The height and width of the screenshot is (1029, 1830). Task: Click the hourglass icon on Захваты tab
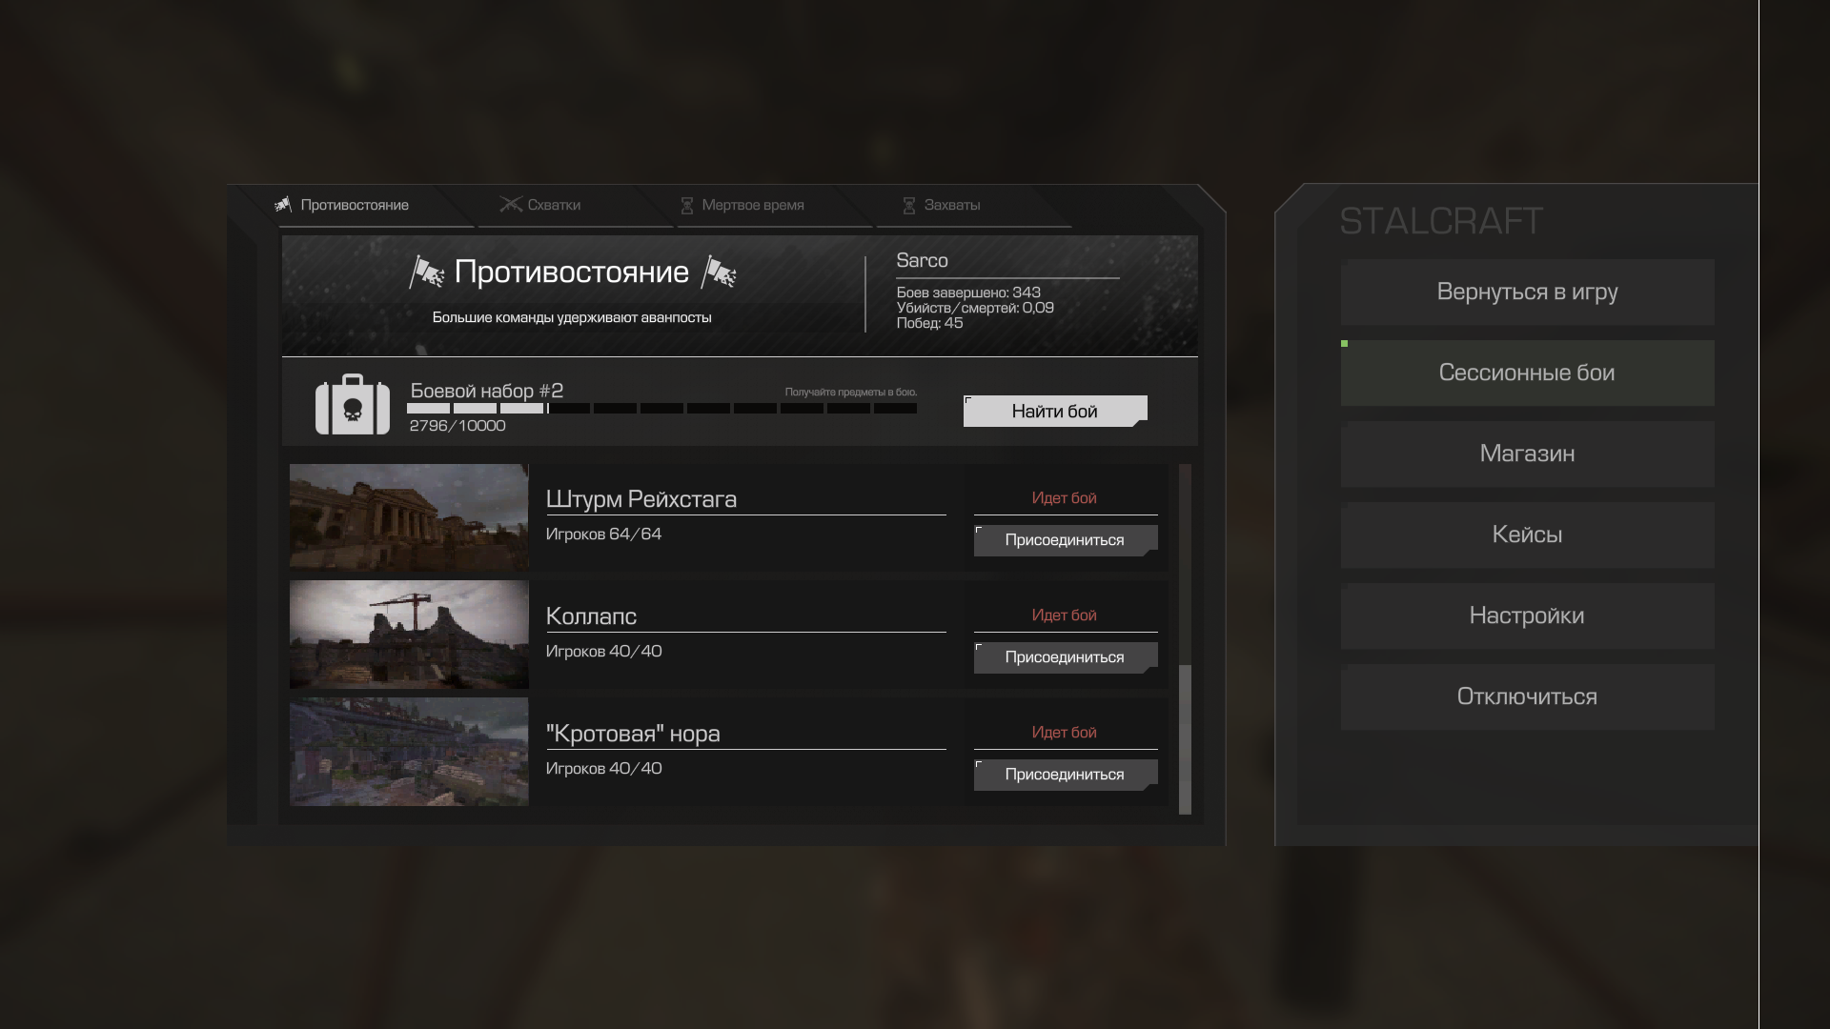pos(908,205)
